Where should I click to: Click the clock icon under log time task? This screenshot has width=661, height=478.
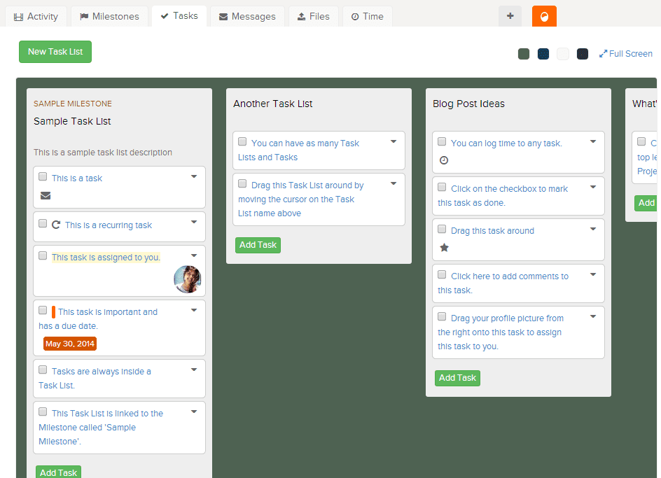click(x=443, y=160)
